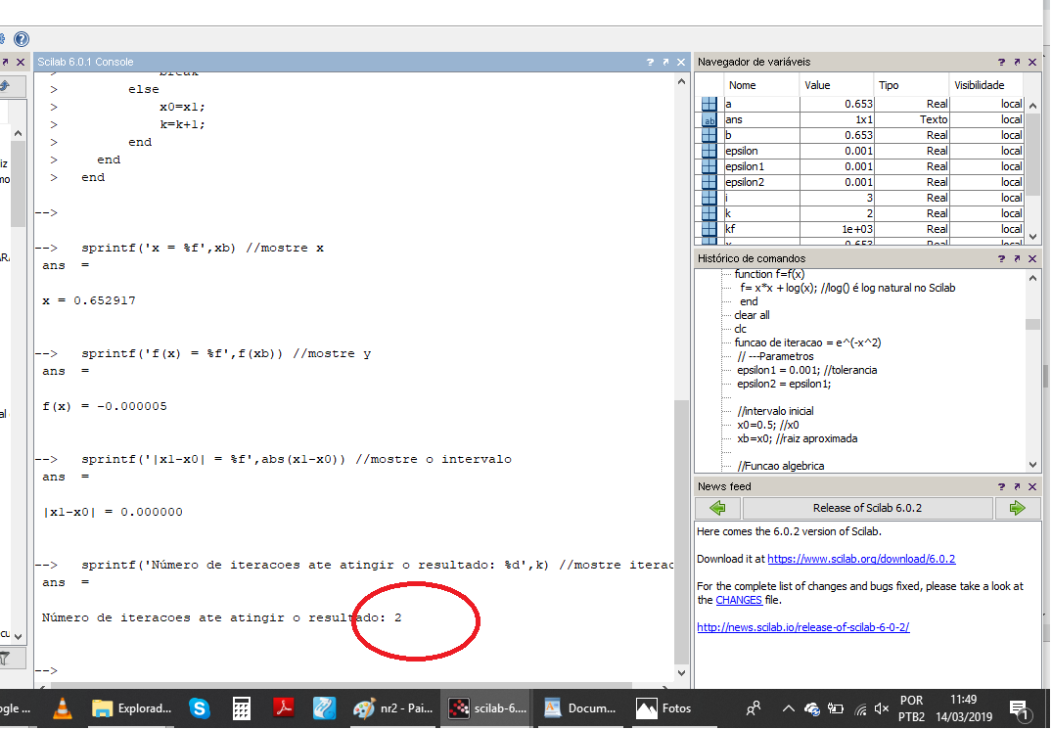Click help icon in Console title bar
Viewport: 1052px width, 730px height.
[x=650, y=62]
